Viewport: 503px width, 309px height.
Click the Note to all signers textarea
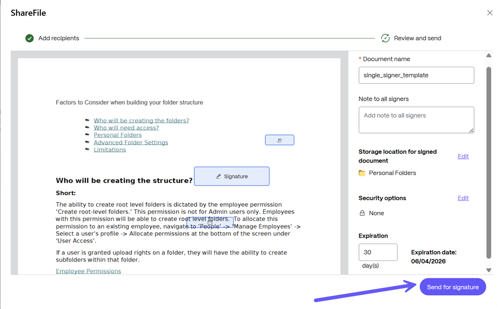(x=416, y=120)
